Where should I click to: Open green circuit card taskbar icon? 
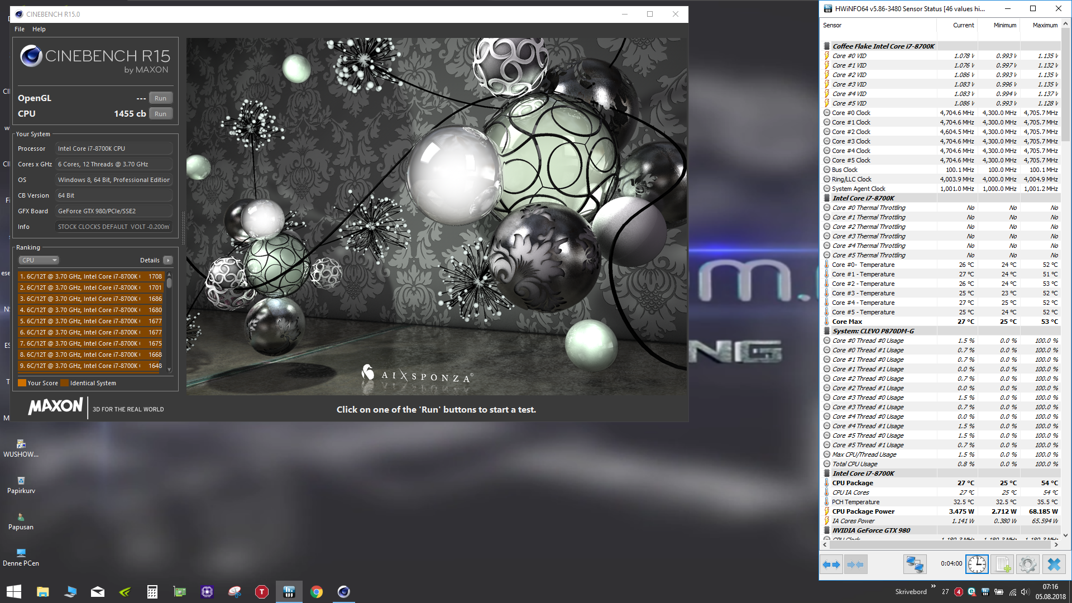point(180,592)
